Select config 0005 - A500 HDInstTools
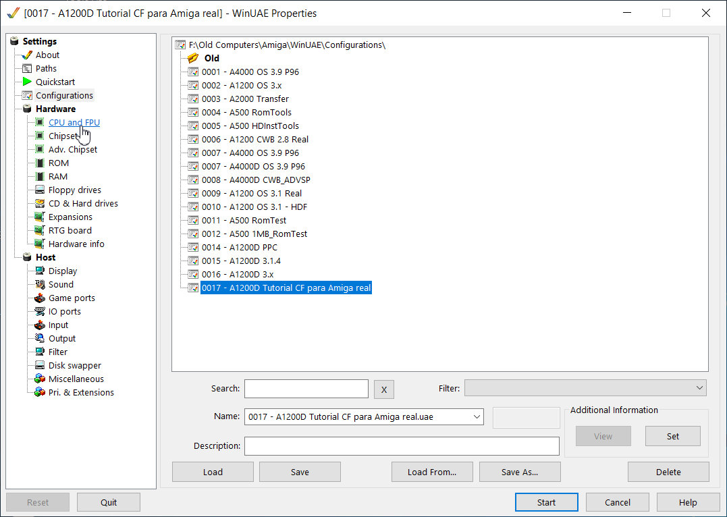Image resolution: width=727 pixels, height=517 pixels. 250,126
